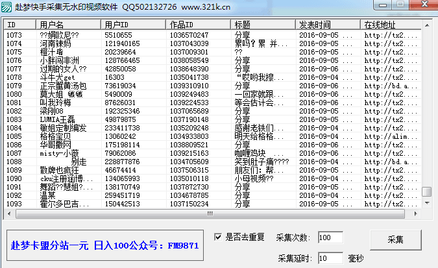Sort by the 作品ID column header
The width and height of the screenshot is (438, 268).
tap(198, 25)
